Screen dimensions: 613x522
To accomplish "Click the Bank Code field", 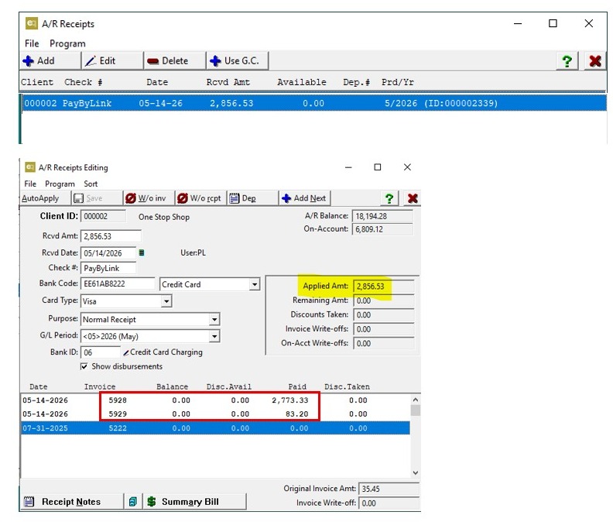I will click(x=118, y=283).
